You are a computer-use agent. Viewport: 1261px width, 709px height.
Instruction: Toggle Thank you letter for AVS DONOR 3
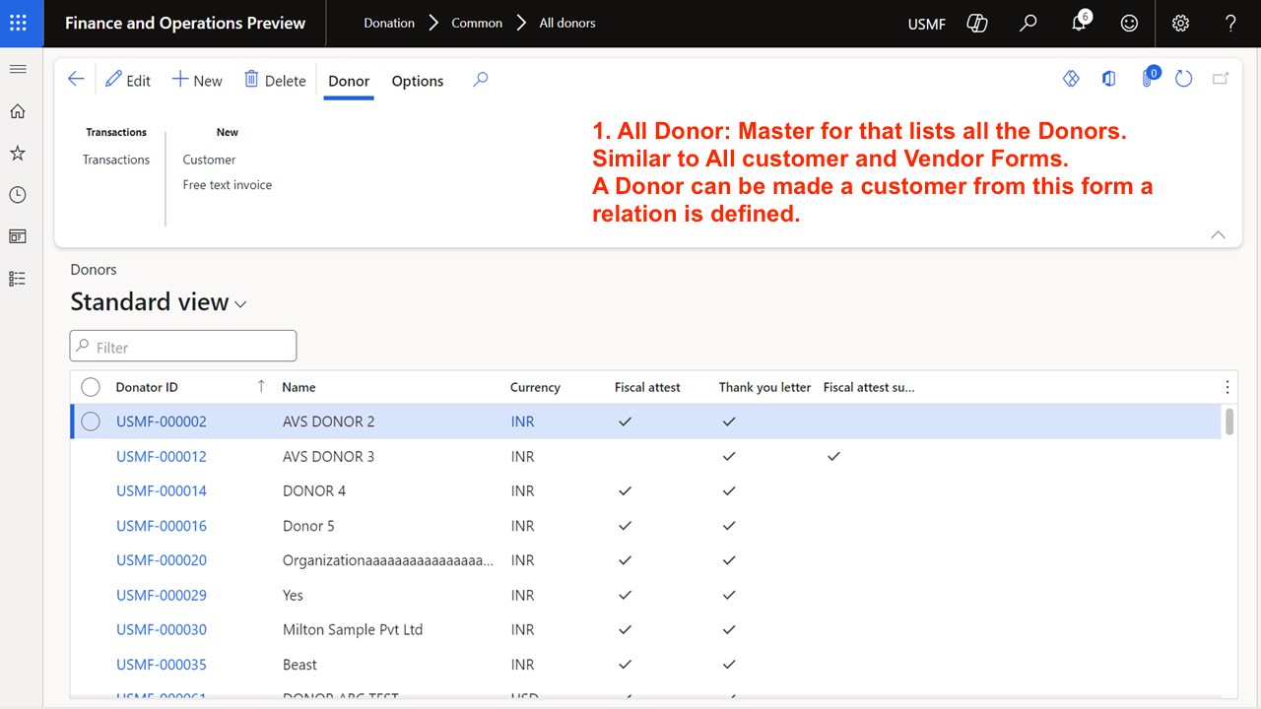(x=729, y=456)
